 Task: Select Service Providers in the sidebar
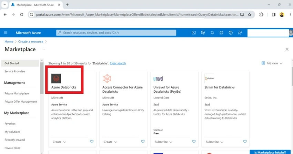tap(15, 71)
